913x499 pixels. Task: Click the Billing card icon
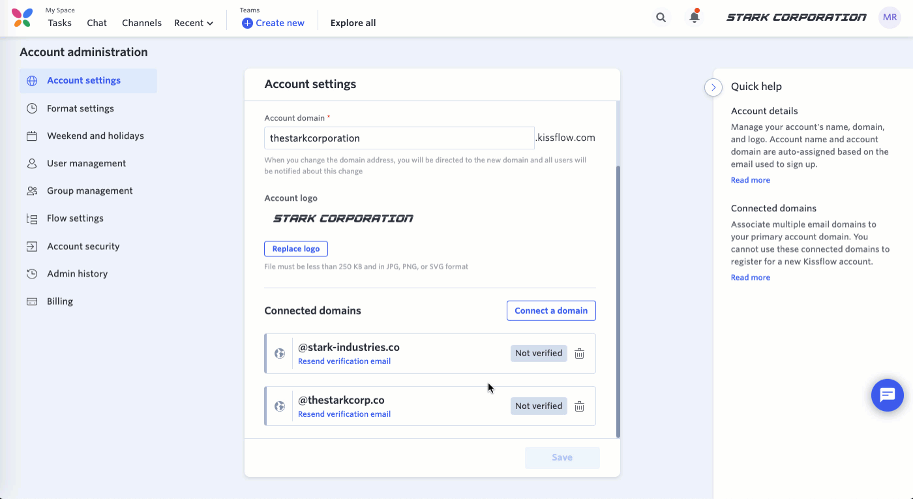(31, 301)
